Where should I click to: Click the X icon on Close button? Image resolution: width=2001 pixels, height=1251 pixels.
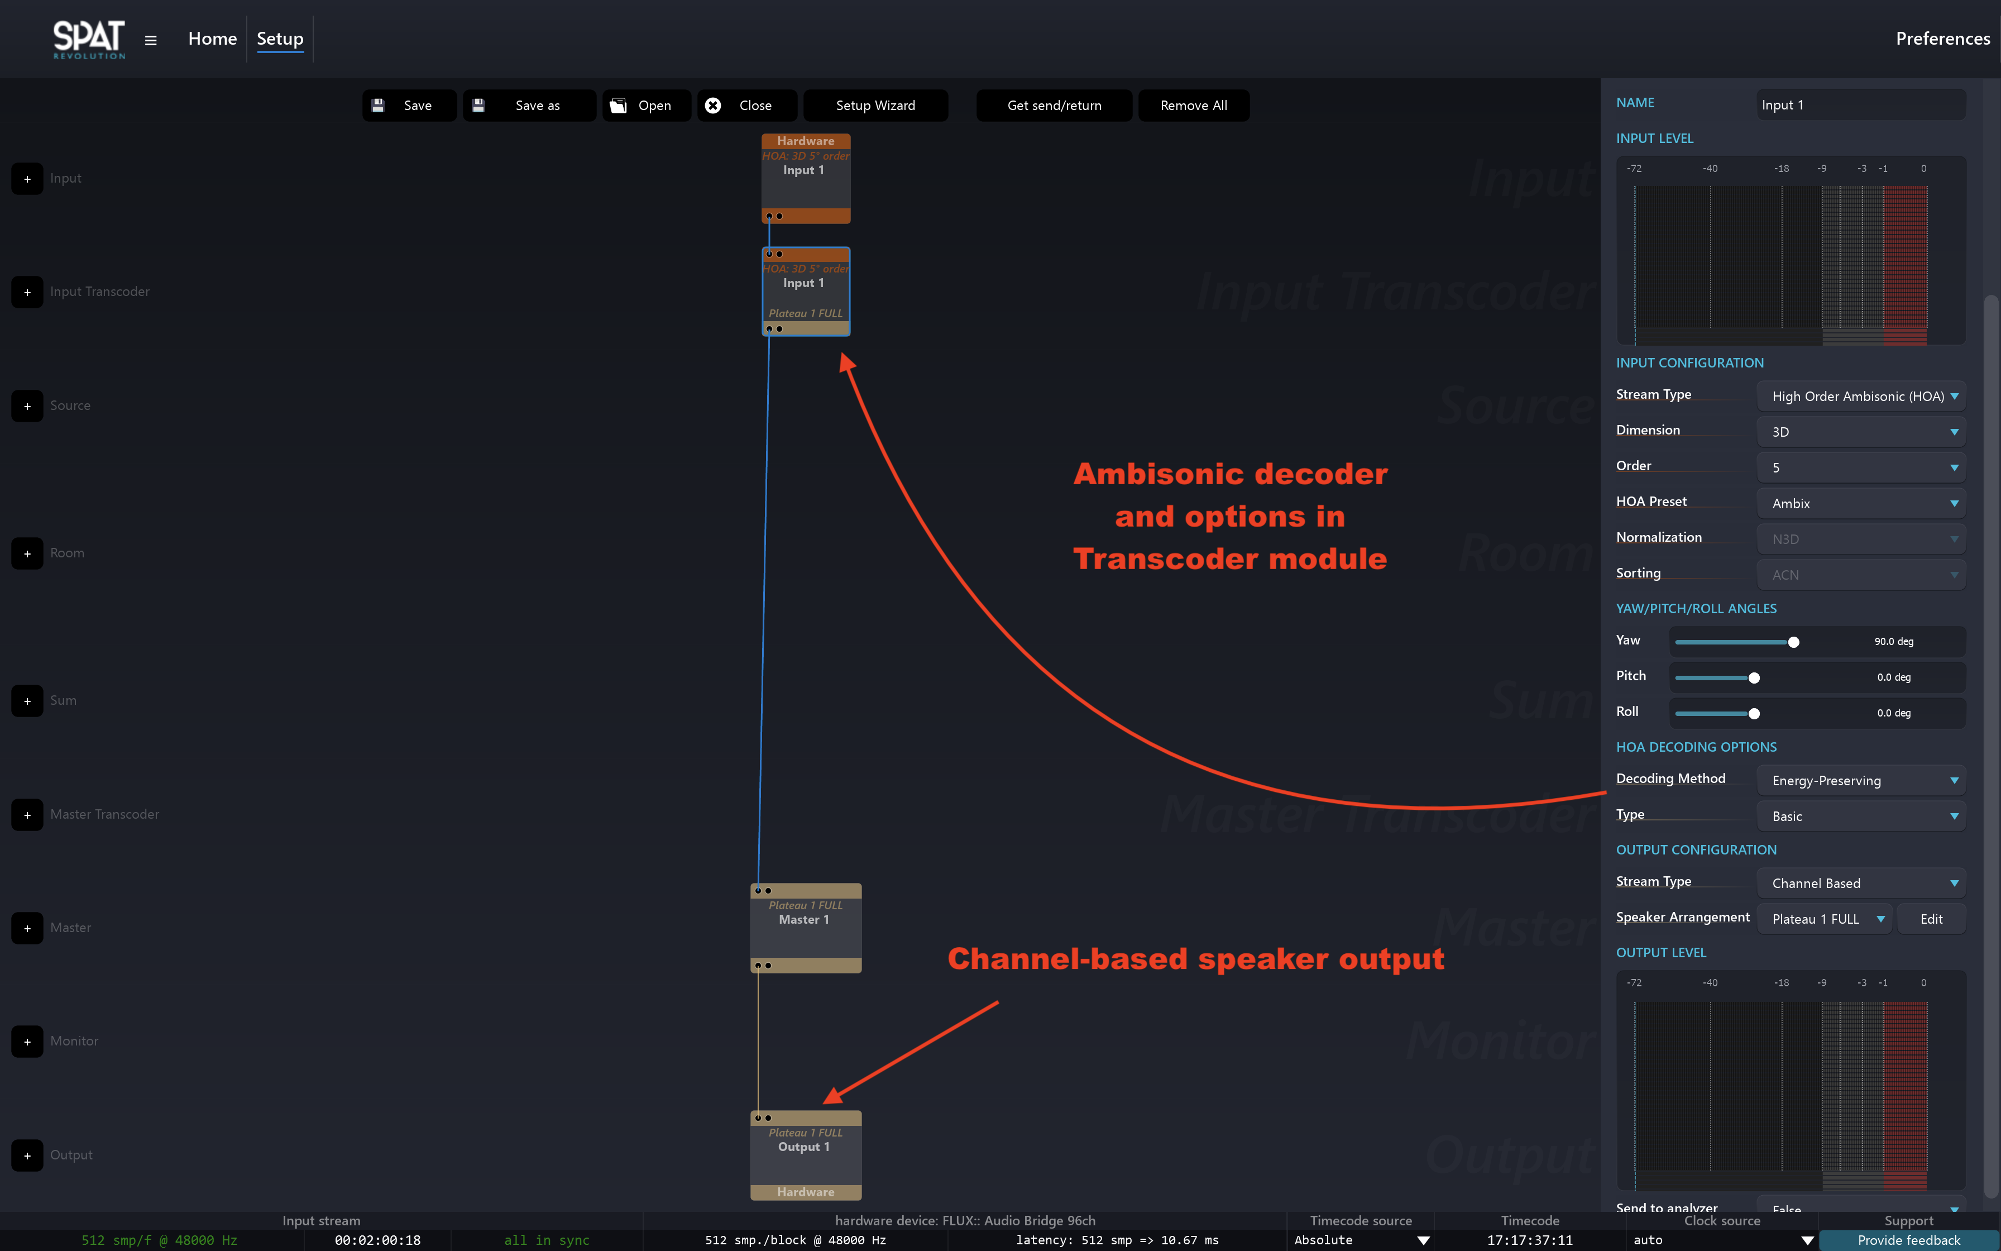point(713,105)
